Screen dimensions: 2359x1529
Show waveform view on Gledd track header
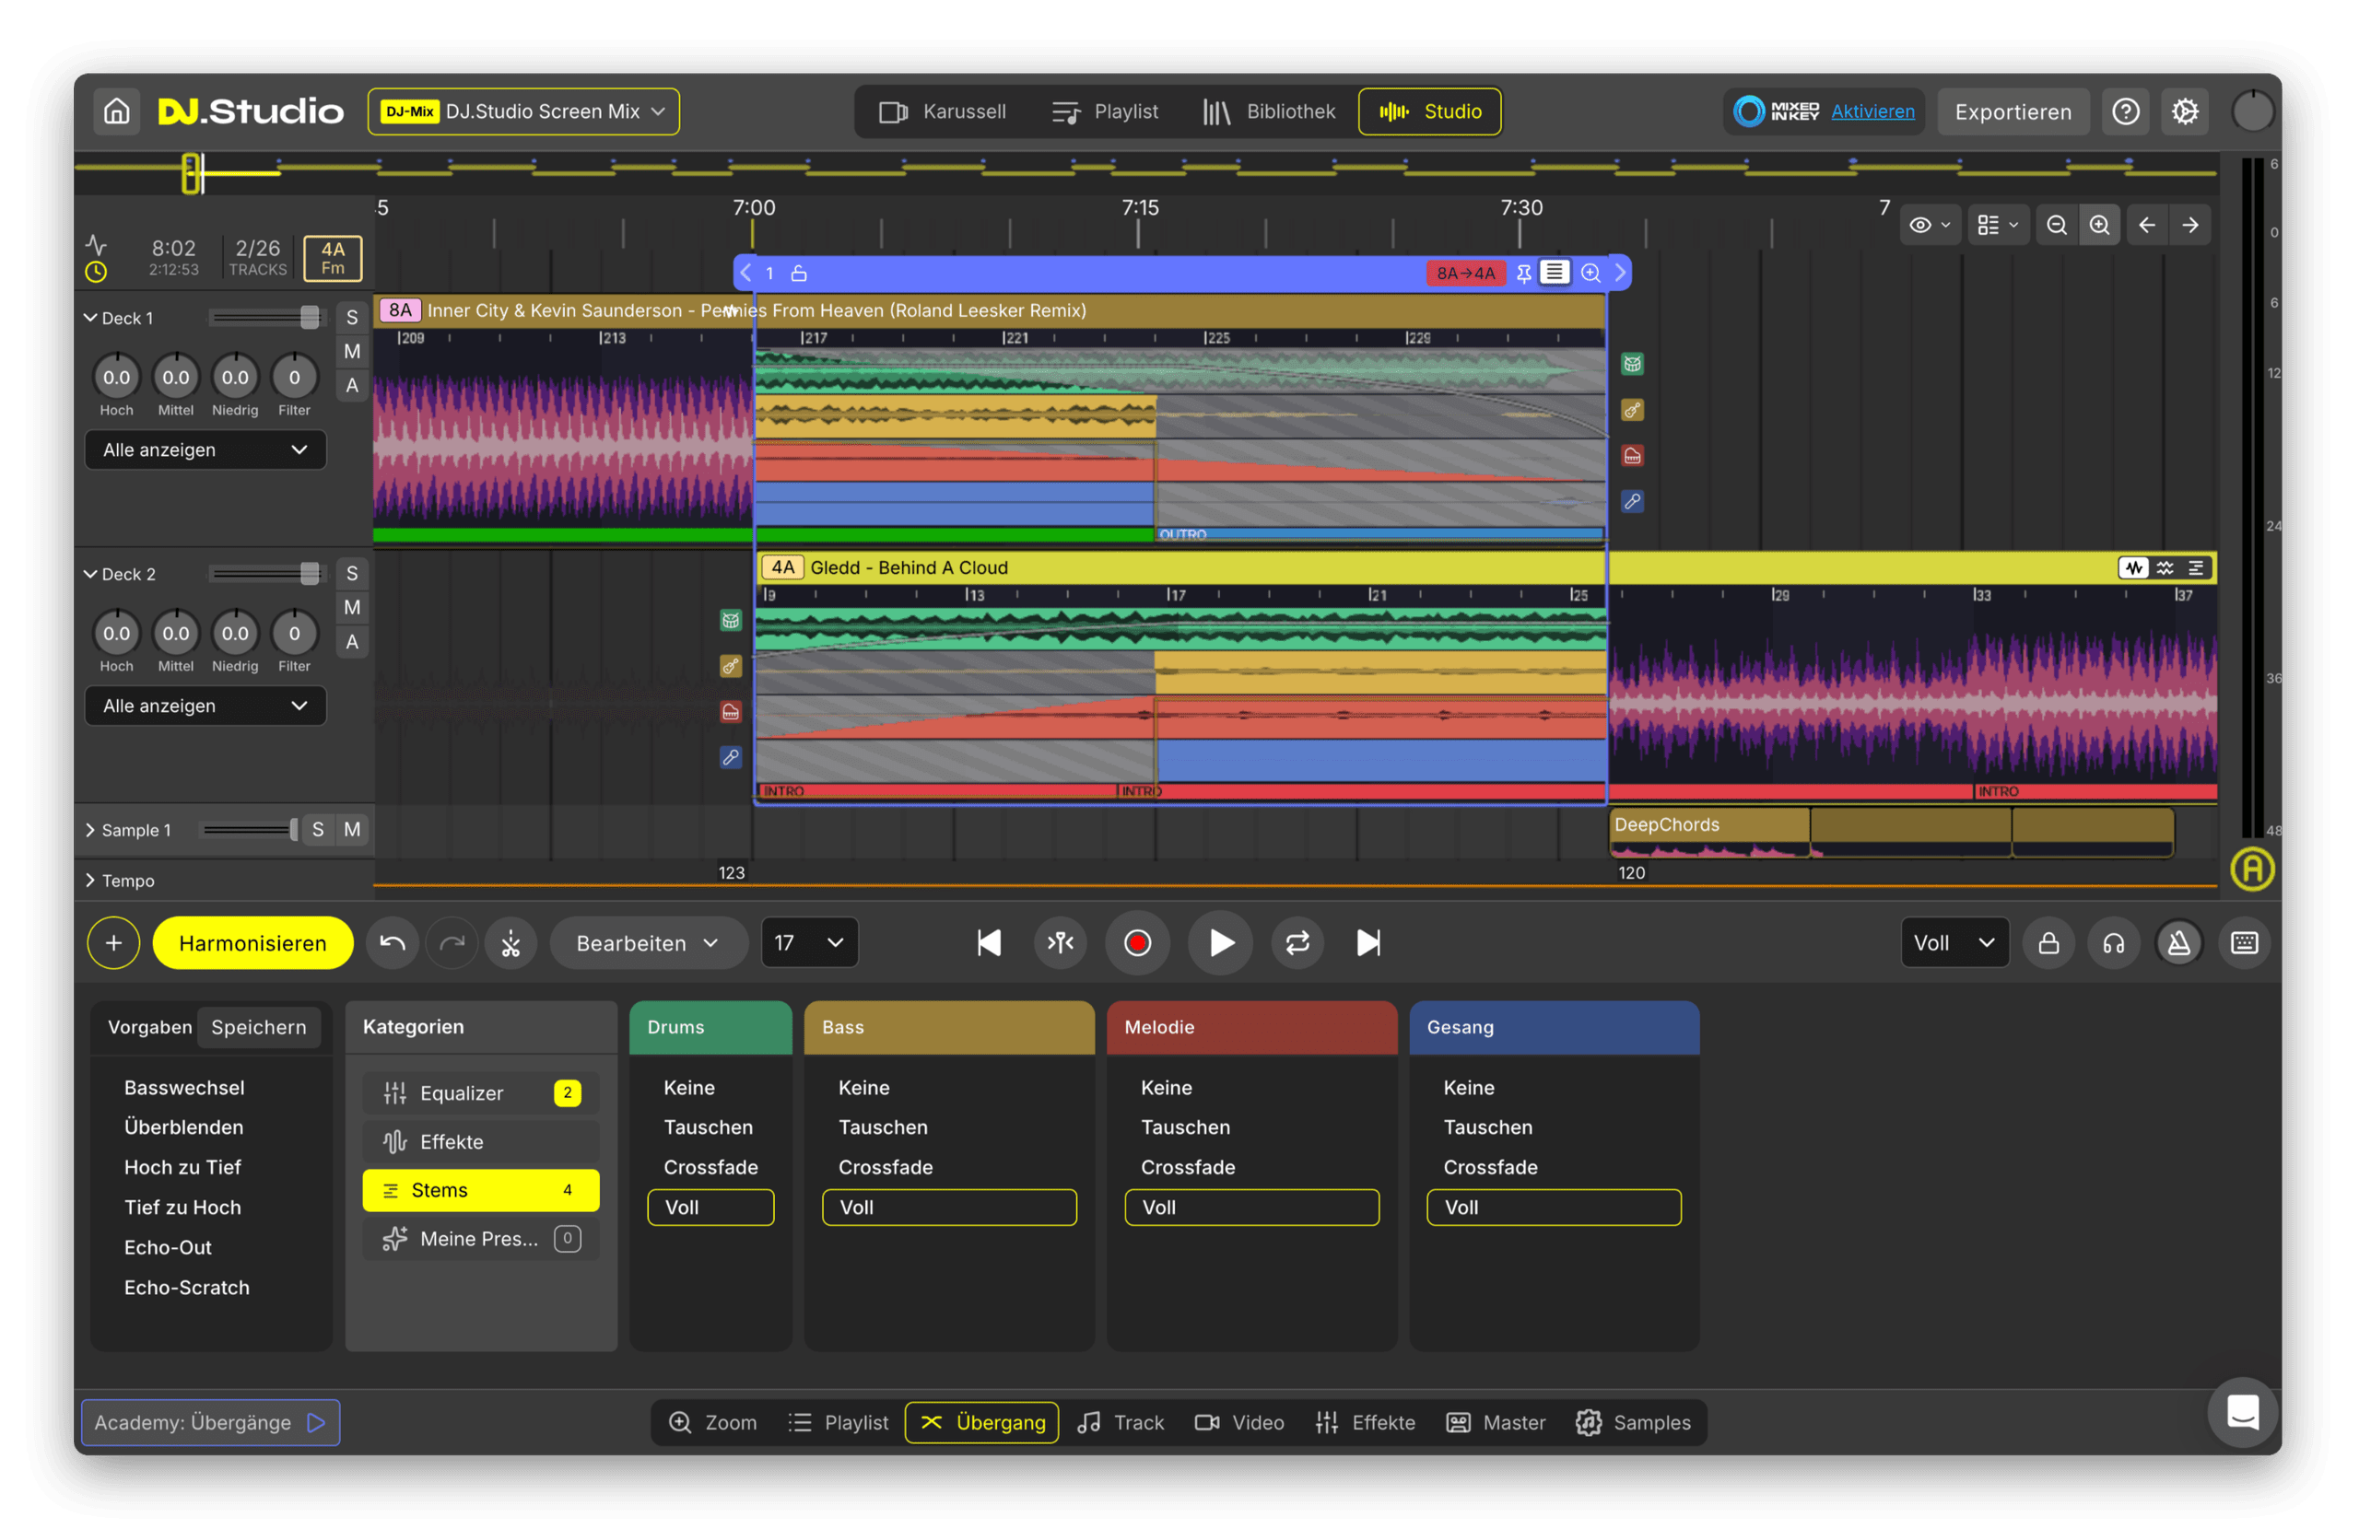pos(2133,567)
